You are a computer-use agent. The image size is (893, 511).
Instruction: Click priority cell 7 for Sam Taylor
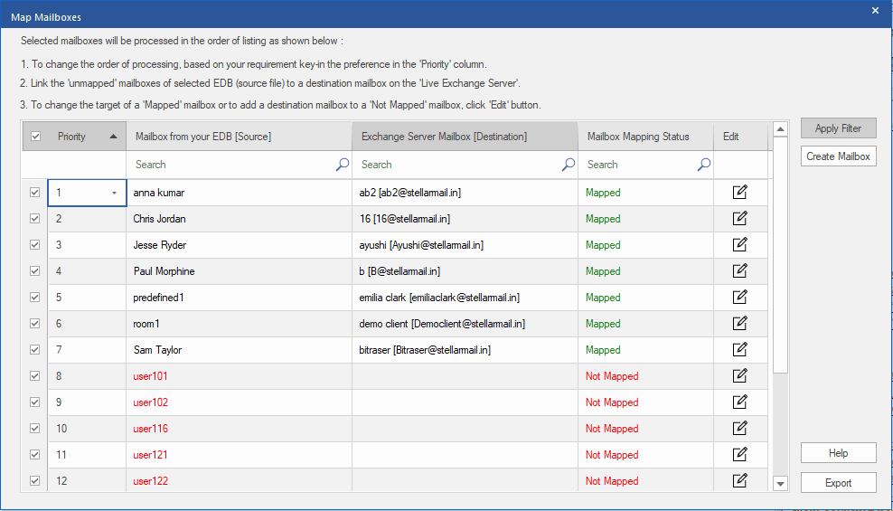click(x=87, y=350)
